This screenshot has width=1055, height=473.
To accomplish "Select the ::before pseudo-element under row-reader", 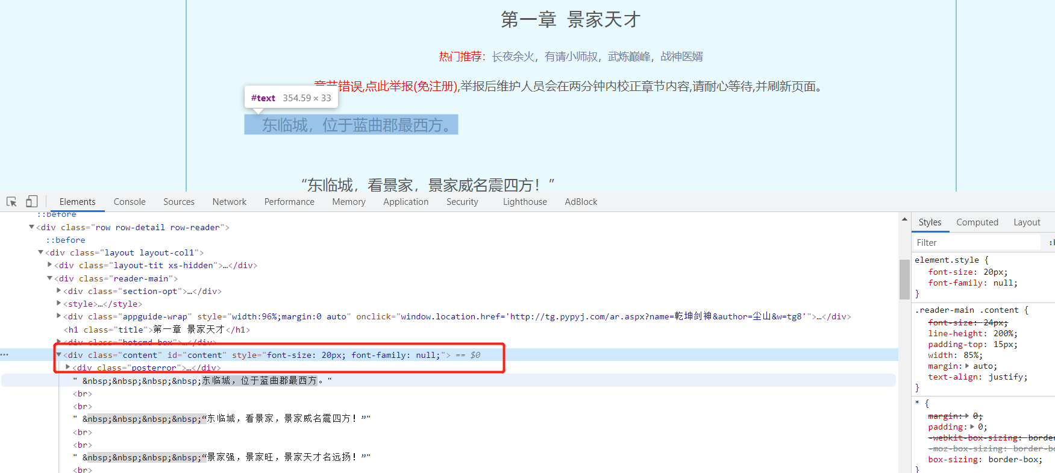I will pyautogui.click(x=66, y=240).
